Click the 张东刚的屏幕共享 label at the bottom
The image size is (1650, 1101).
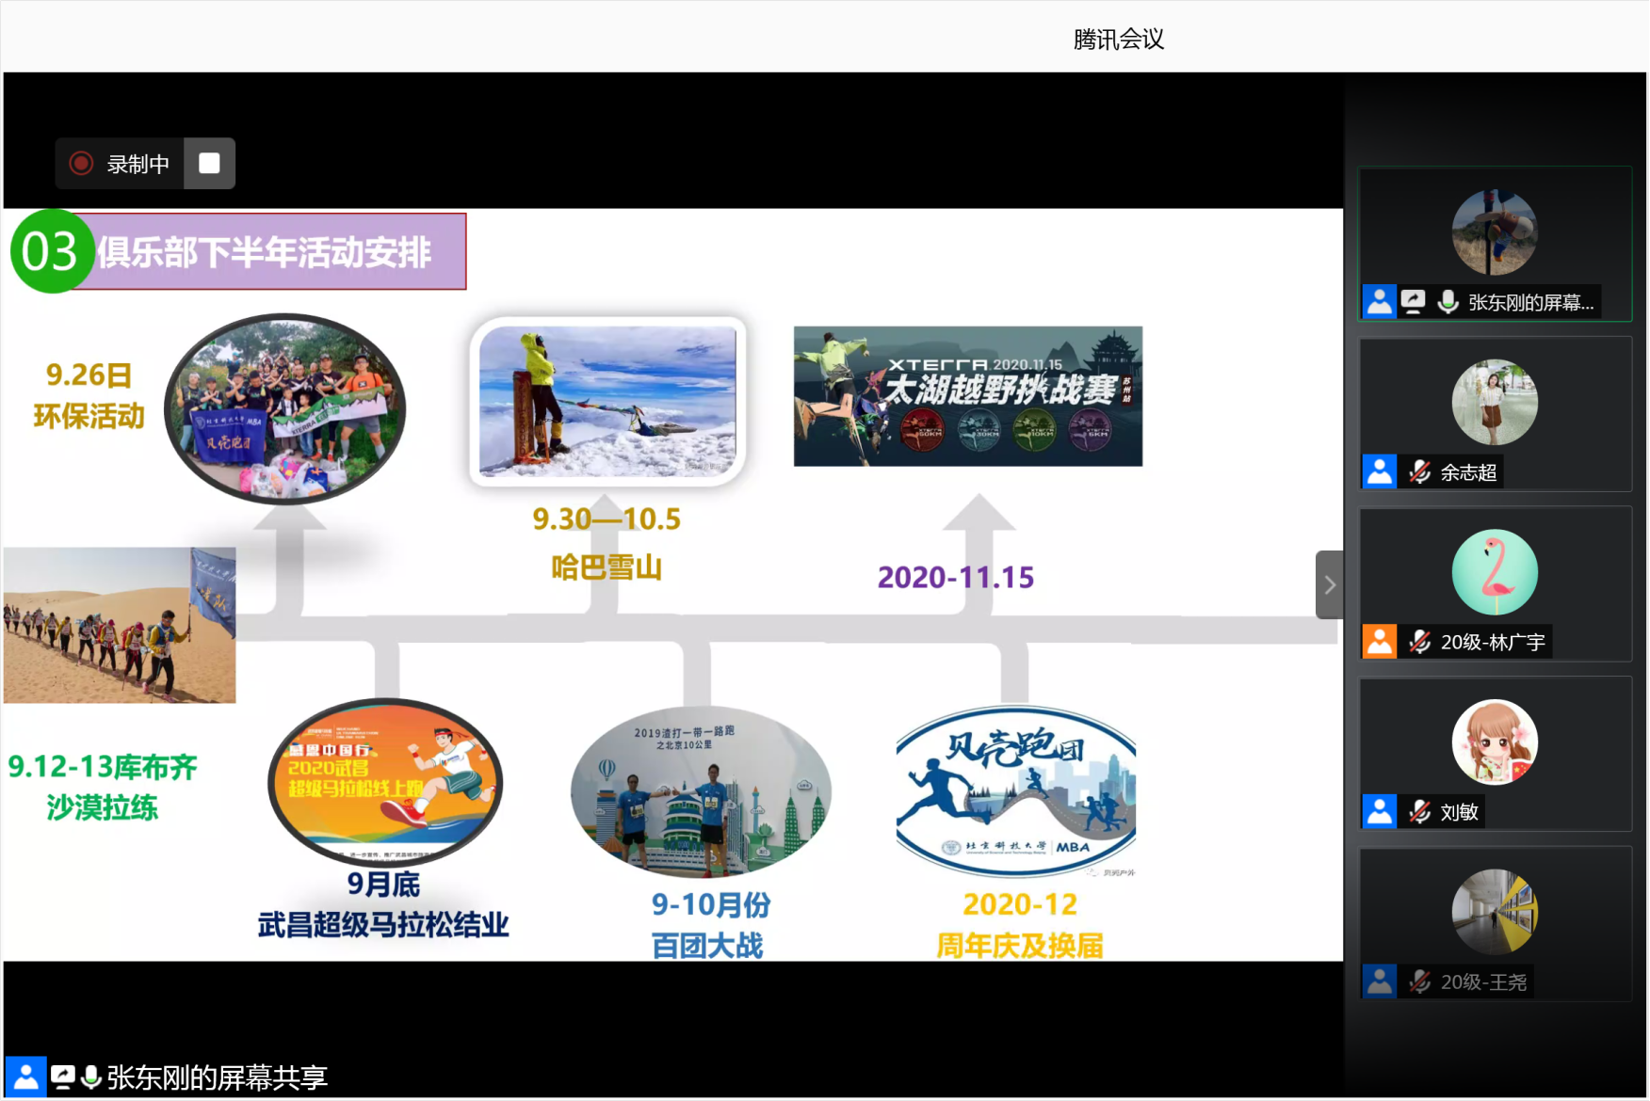217,1077
